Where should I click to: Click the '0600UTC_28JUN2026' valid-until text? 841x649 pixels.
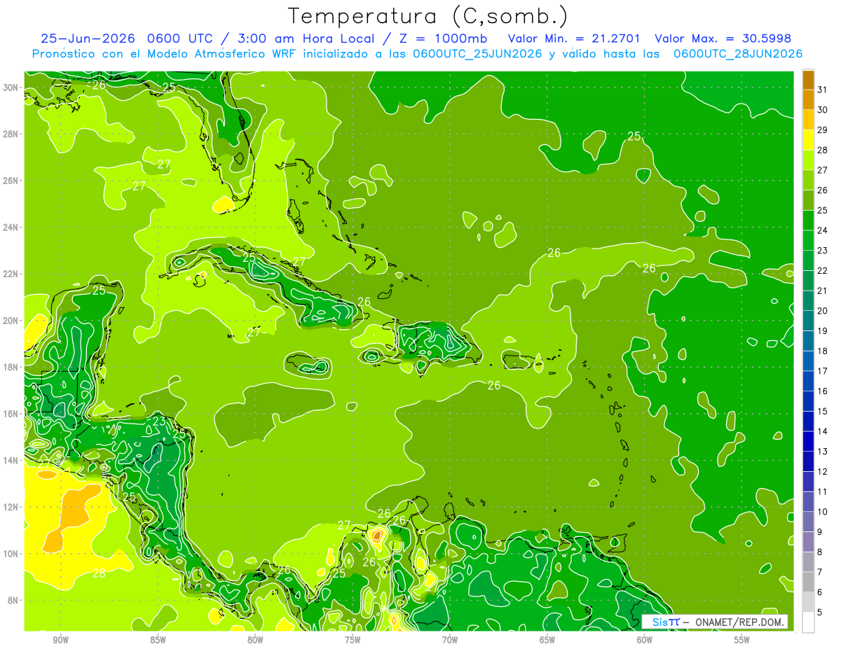click(737, 54)
